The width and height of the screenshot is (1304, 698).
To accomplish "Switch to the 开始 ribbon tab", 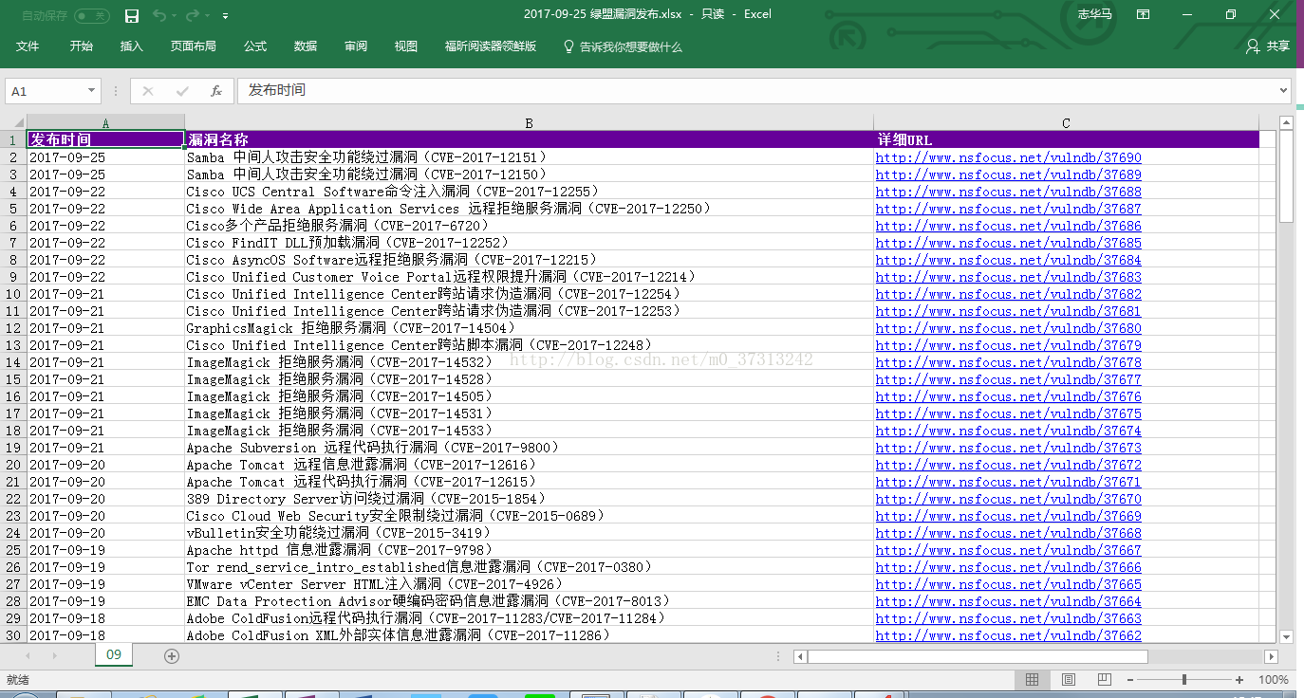I will click(82, 46).
